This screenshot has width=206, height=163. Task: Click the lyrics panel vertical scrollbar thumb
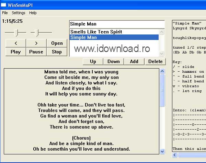[162, 90]
